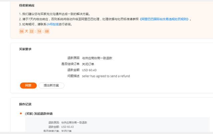Image resolution: width=213 pixels, height=134 pixels.
Task: Click the 提出新方案 button
Action: click(51, 86)
